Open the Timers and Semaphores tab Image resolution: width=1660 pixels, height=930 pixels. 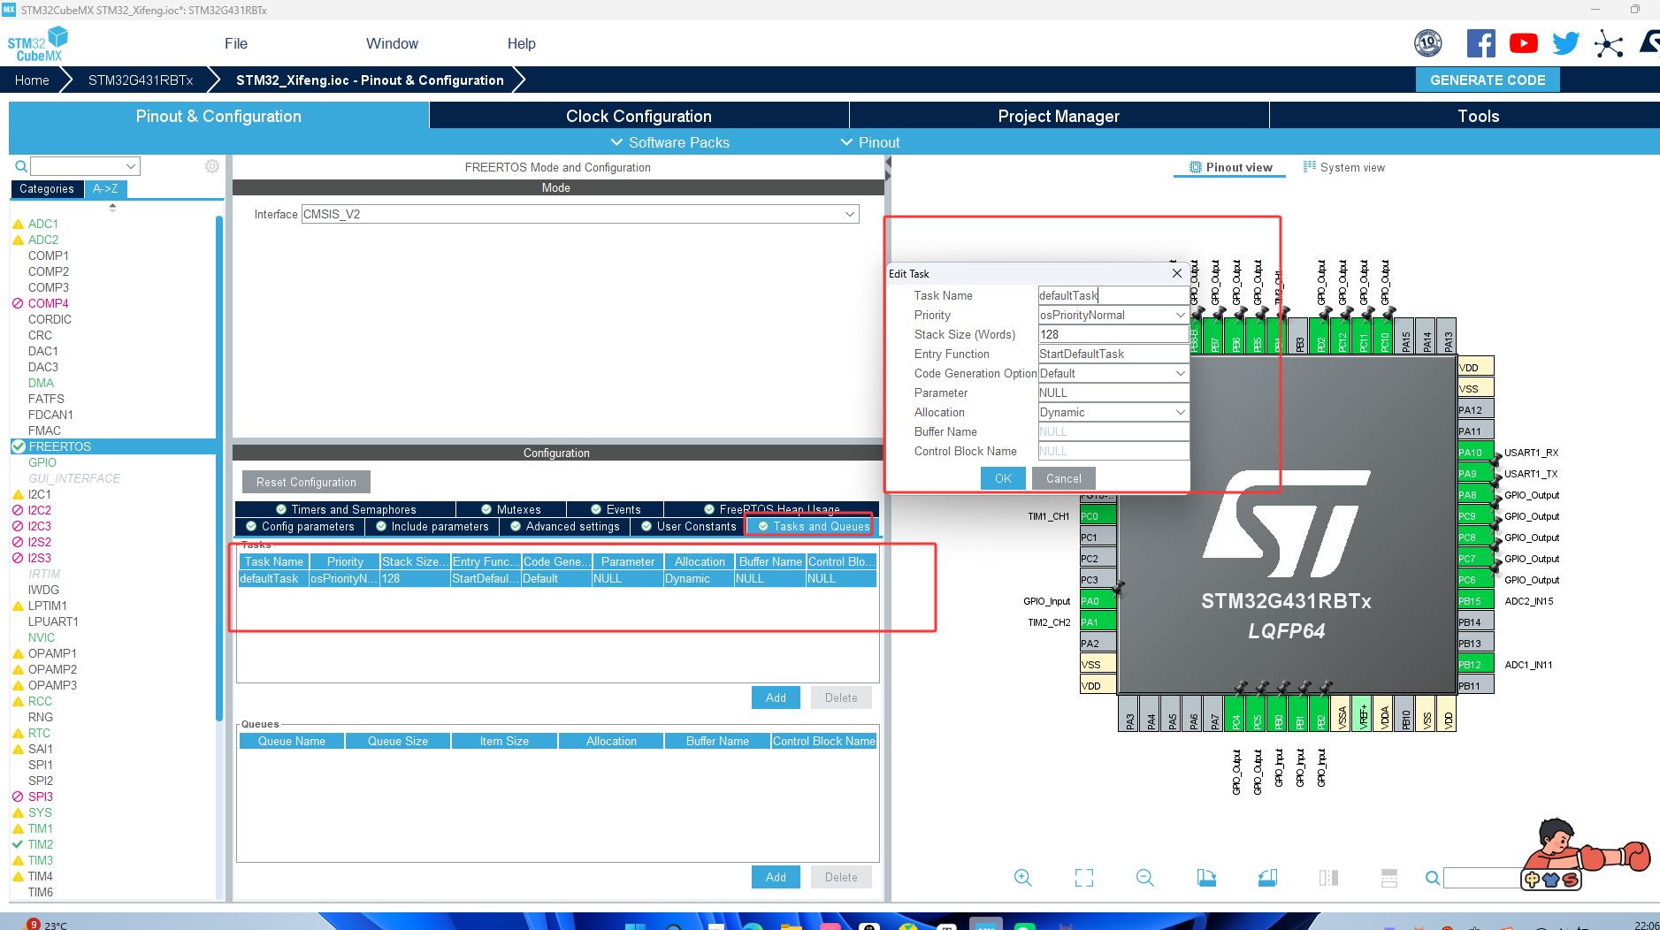coord(346,509)
